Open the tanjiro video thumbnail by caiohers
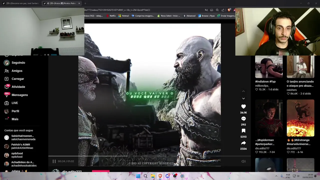Image resolution: width=320 pixels, height=180 pixels. 300,67
